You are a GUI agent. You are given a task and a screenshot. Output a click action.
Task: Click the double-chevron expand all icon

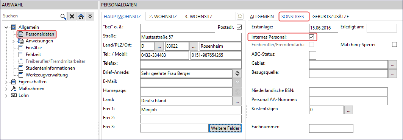coord(90,16)
